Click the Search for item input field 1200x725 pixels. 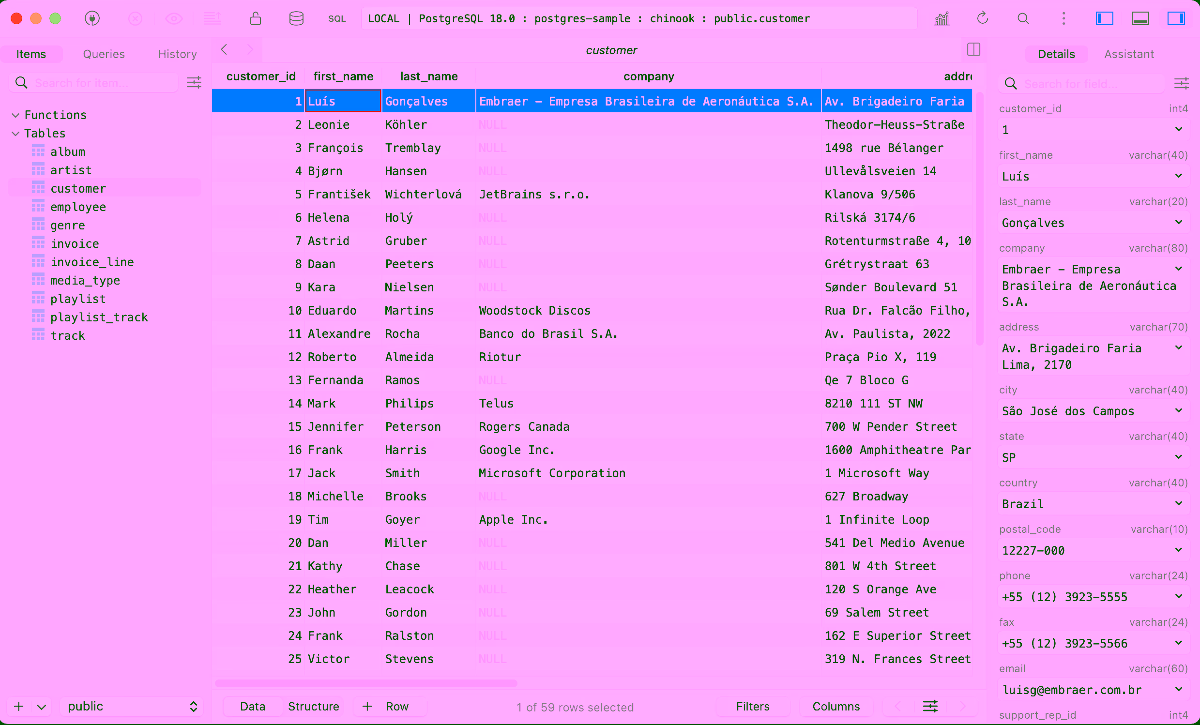[x=104, y=83]
